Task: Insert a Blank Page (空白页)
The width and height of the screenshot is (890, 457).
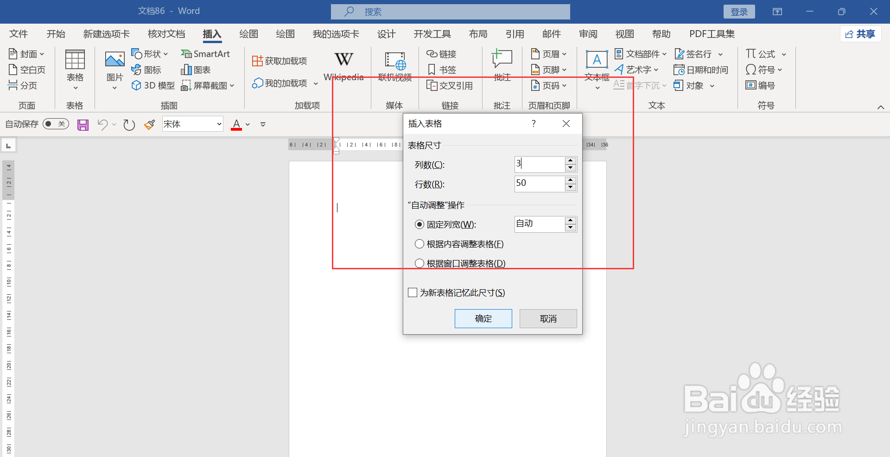Action: coord(27,70)
